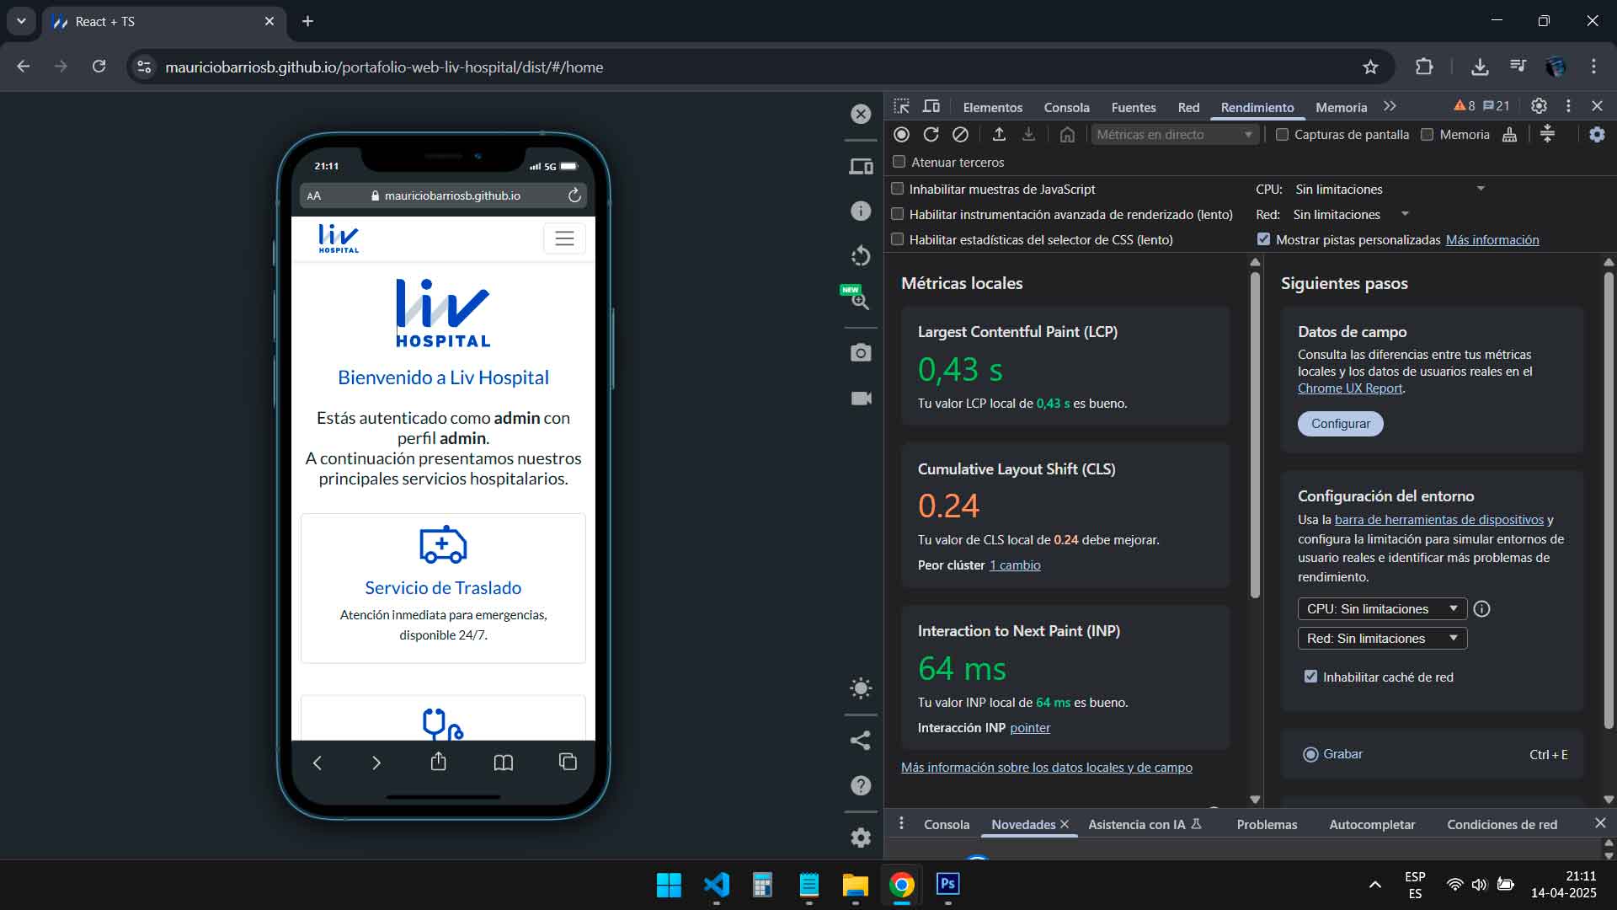Click the Configurar button
The height and width of the screenshot is (910, 1617).
coord(1340,423)
